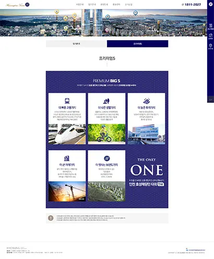Click the 1811-2027 phone number
The height and width of the screenshot is (259, 214).
(x=191, y=5)
